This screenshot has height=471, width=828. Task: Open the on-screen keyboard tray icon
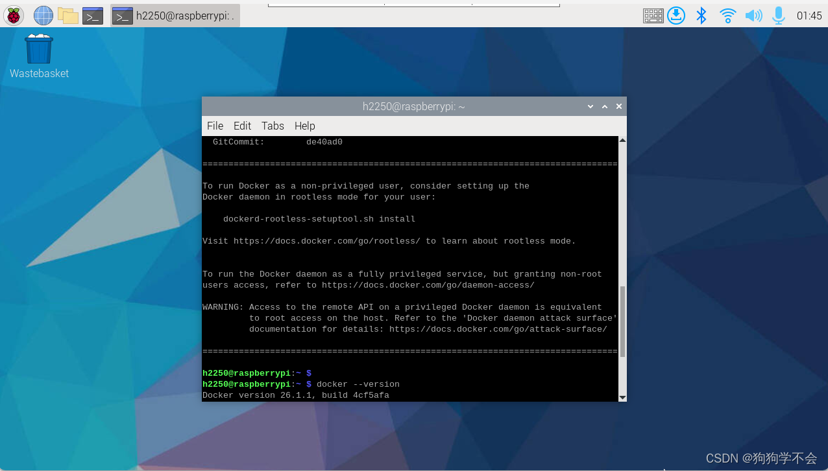coord(653,16)
